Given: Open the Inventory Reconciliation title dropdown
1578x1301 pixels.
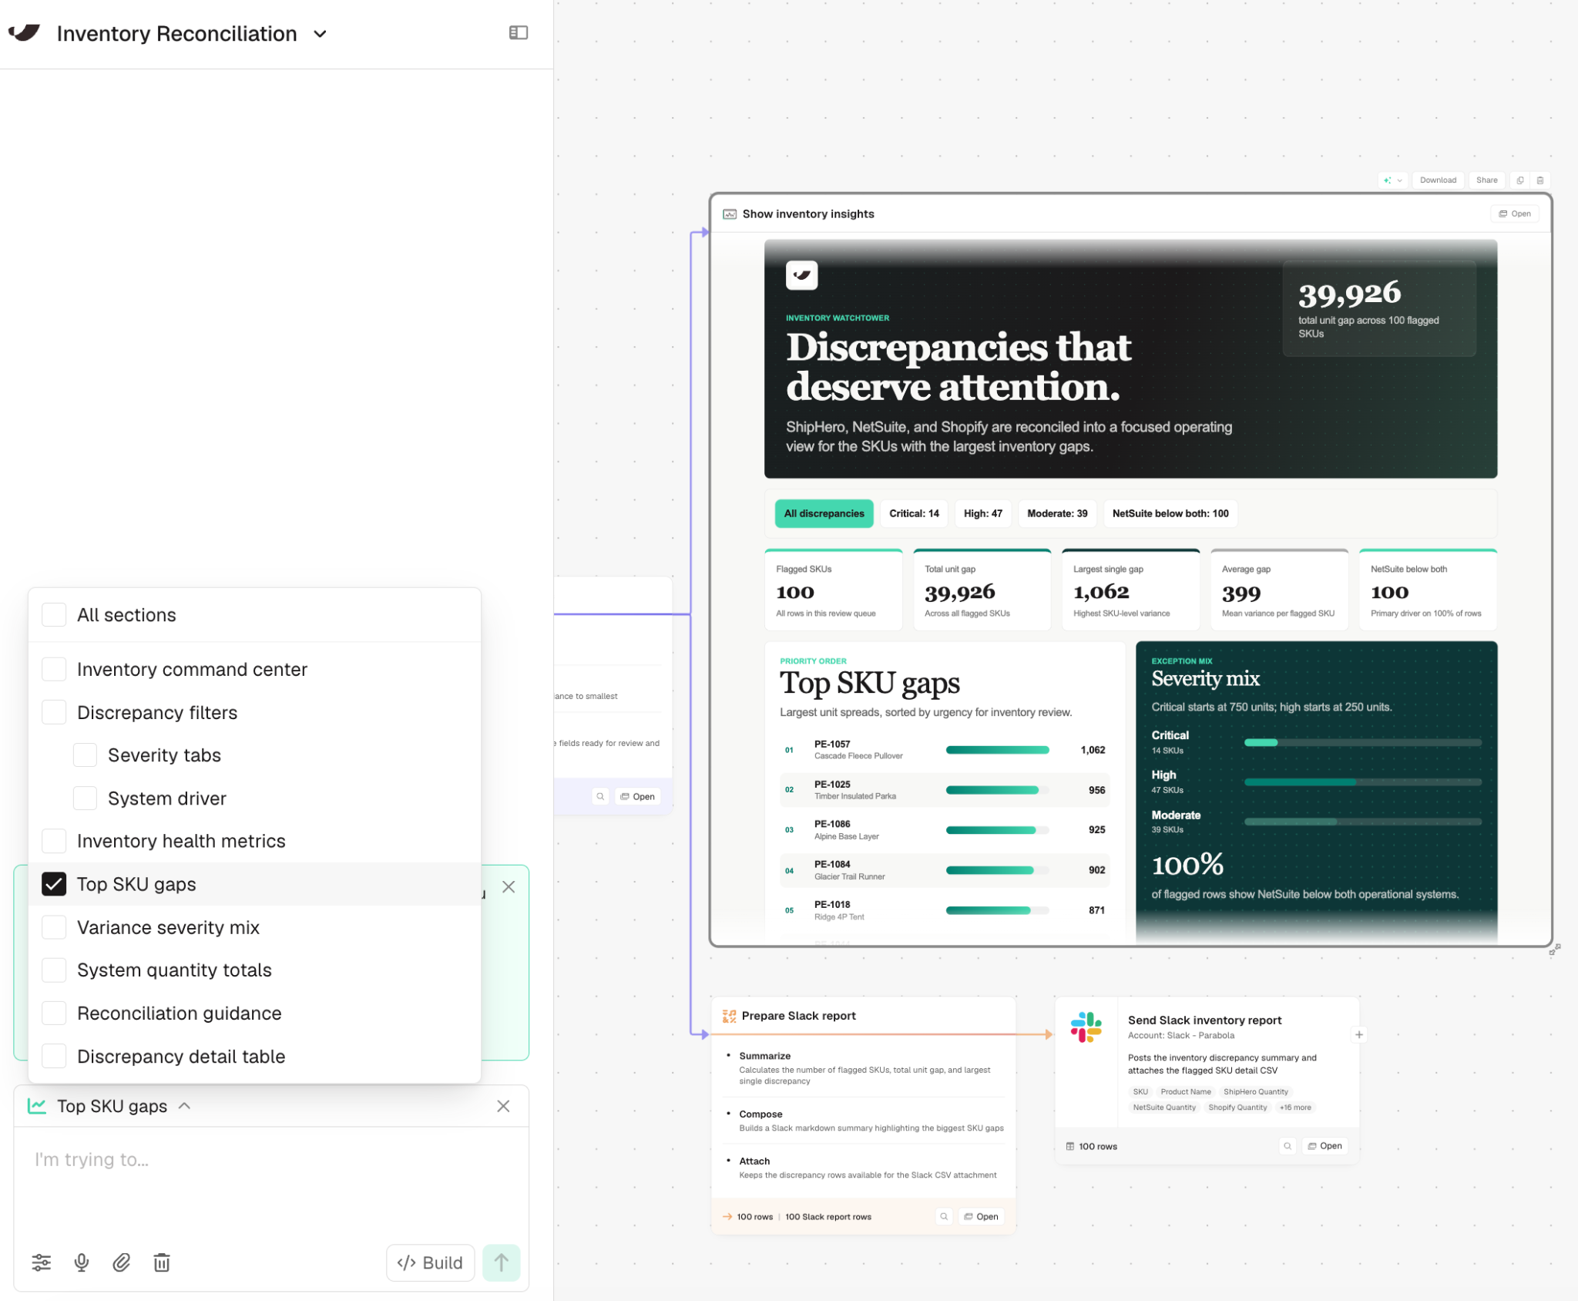Looking at the screenshot, I should (321, 34).
